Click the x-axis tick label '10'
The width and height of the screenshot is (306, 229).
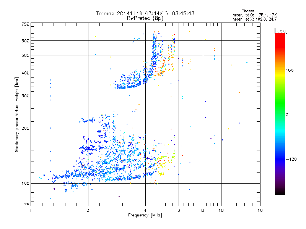(221, 210)
